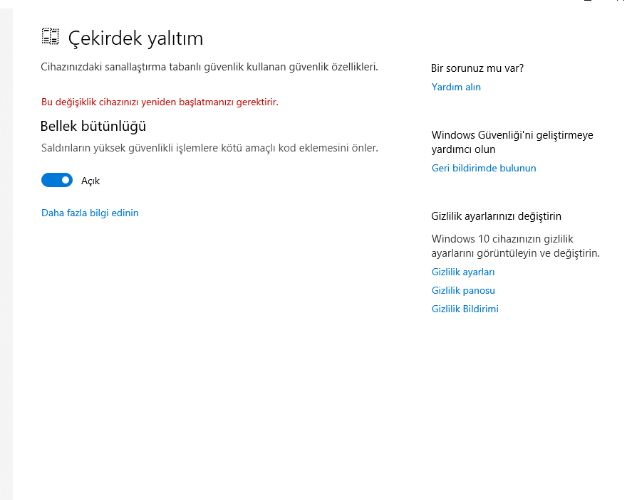Click the gray navigation strip at left edge
The width and height of the screenshot is (627, 500).
click(x=6, y=249)
